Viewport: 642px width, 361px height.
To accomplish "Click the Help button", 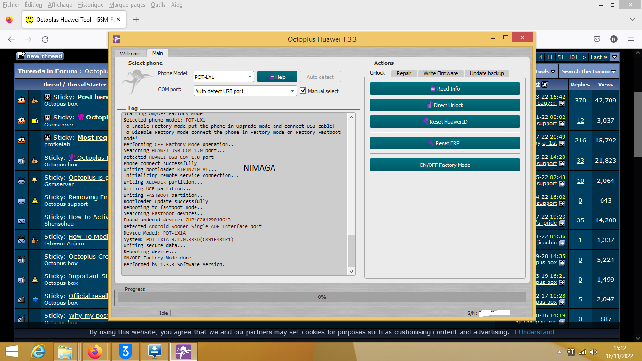I will (277, 77).
